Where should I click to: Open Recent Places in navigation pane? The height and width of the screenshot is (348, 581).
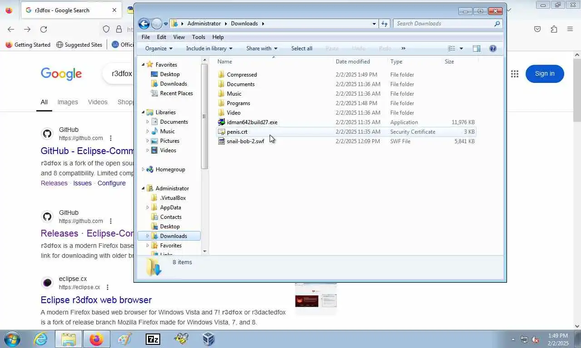(x=176, y=93)
